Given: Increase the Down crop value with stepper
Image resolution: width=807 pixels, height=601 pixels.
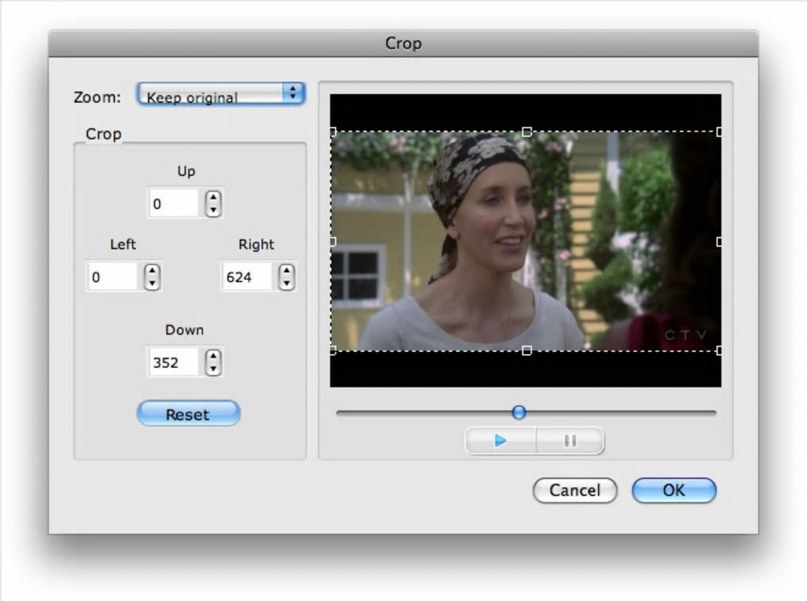Looking at the screenshot, I should click(213, 356).
